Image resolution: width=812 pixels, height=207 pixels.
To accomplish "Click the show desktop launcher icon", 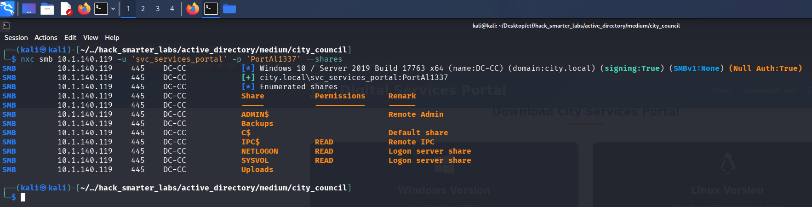I will click(x=29, y=8).
